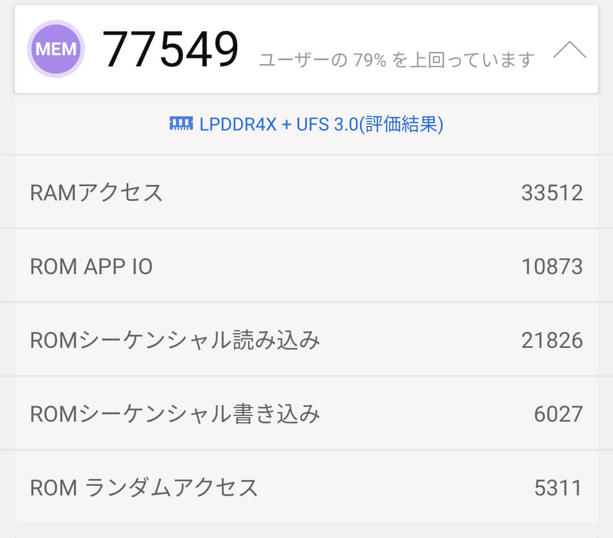Select ROM ランダムアクセス row
The image size is (613, 538).
[306, 487]
